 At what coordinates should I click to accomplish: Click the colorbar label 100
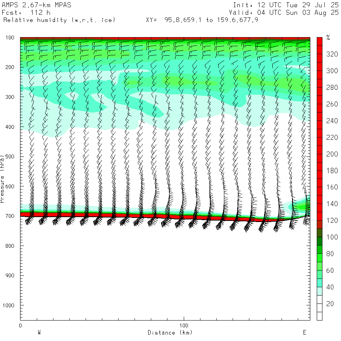tap(332, 237)
